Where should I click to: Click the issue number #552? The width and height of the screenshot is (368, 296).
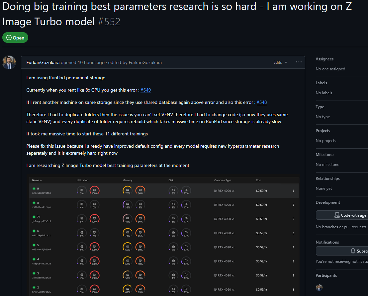pos(109,22)
